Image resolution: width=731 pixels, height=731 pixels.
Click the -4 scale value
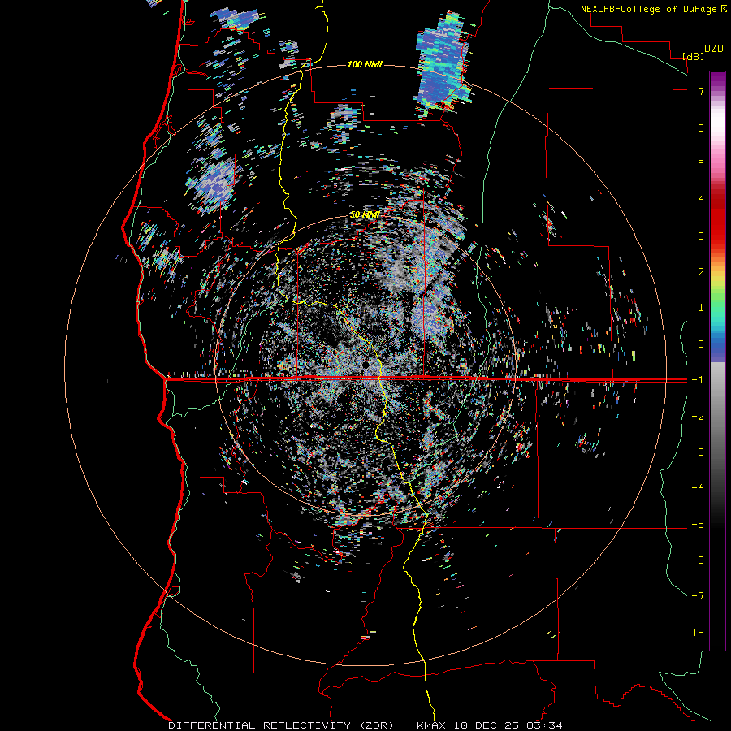[x=698, y=488]
